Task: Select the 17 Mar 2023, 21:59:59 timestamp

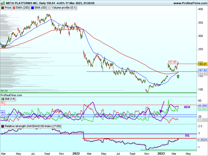Action: [80, 3]
